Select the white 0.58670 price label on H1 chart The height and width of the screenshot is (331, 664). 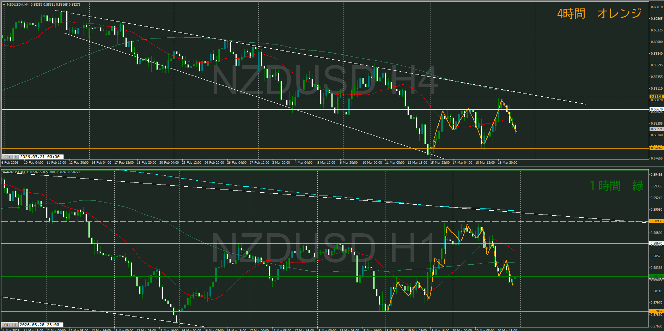pos(656,243)
